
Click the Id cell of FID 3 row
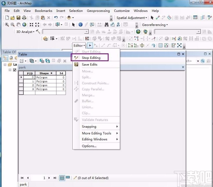(x=61, y=89)
